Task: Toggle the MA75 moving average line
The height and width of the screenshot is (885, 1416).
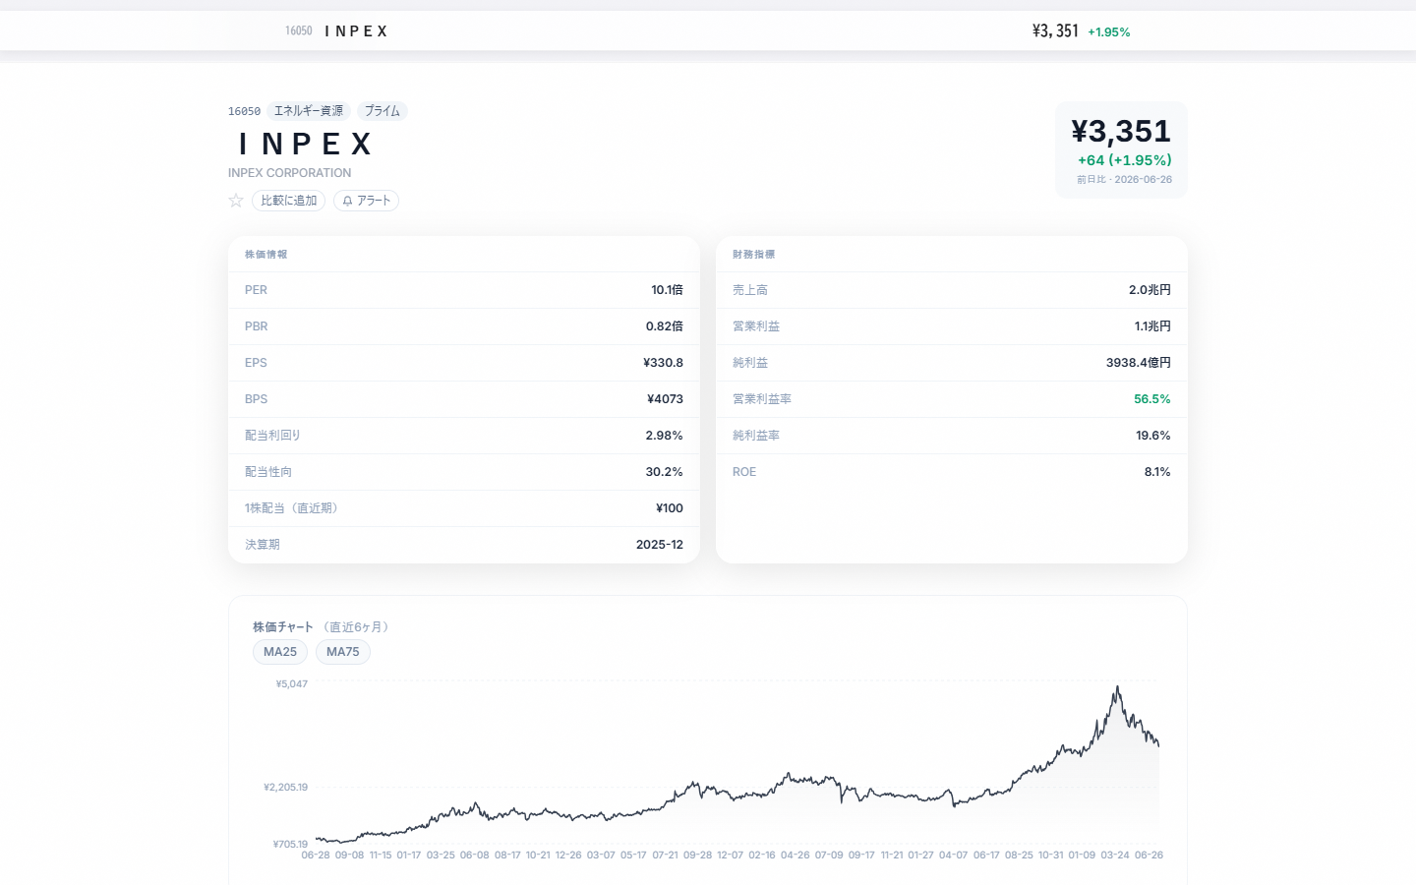Action: pyautogui.click(x=343, y=652)
